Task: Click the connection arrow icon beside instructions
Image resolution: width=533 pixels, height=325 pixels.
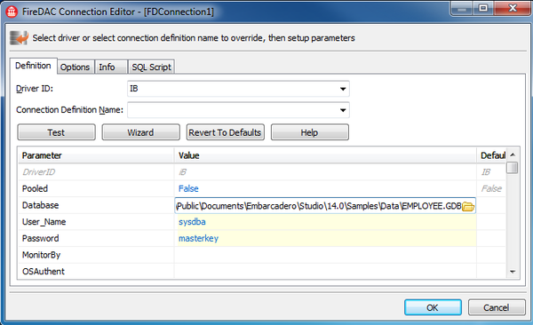Action: pos(19,37)
